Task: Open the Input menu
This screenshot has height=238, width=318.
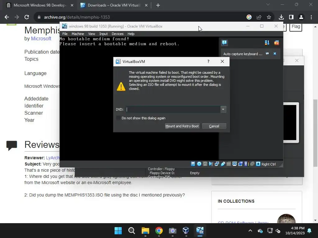Action: [103, 34]
